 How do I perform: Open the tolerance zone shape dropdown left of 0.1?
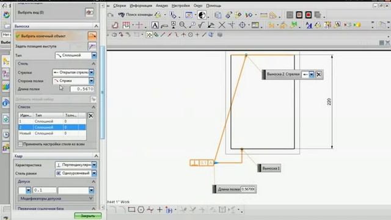click(28, 190)
